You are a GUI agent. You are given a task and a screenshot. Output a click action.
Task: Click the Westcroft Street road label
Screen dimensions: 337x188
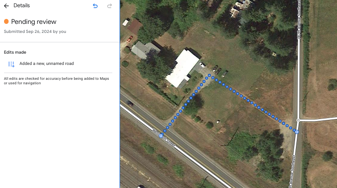[x=164, y=138]
